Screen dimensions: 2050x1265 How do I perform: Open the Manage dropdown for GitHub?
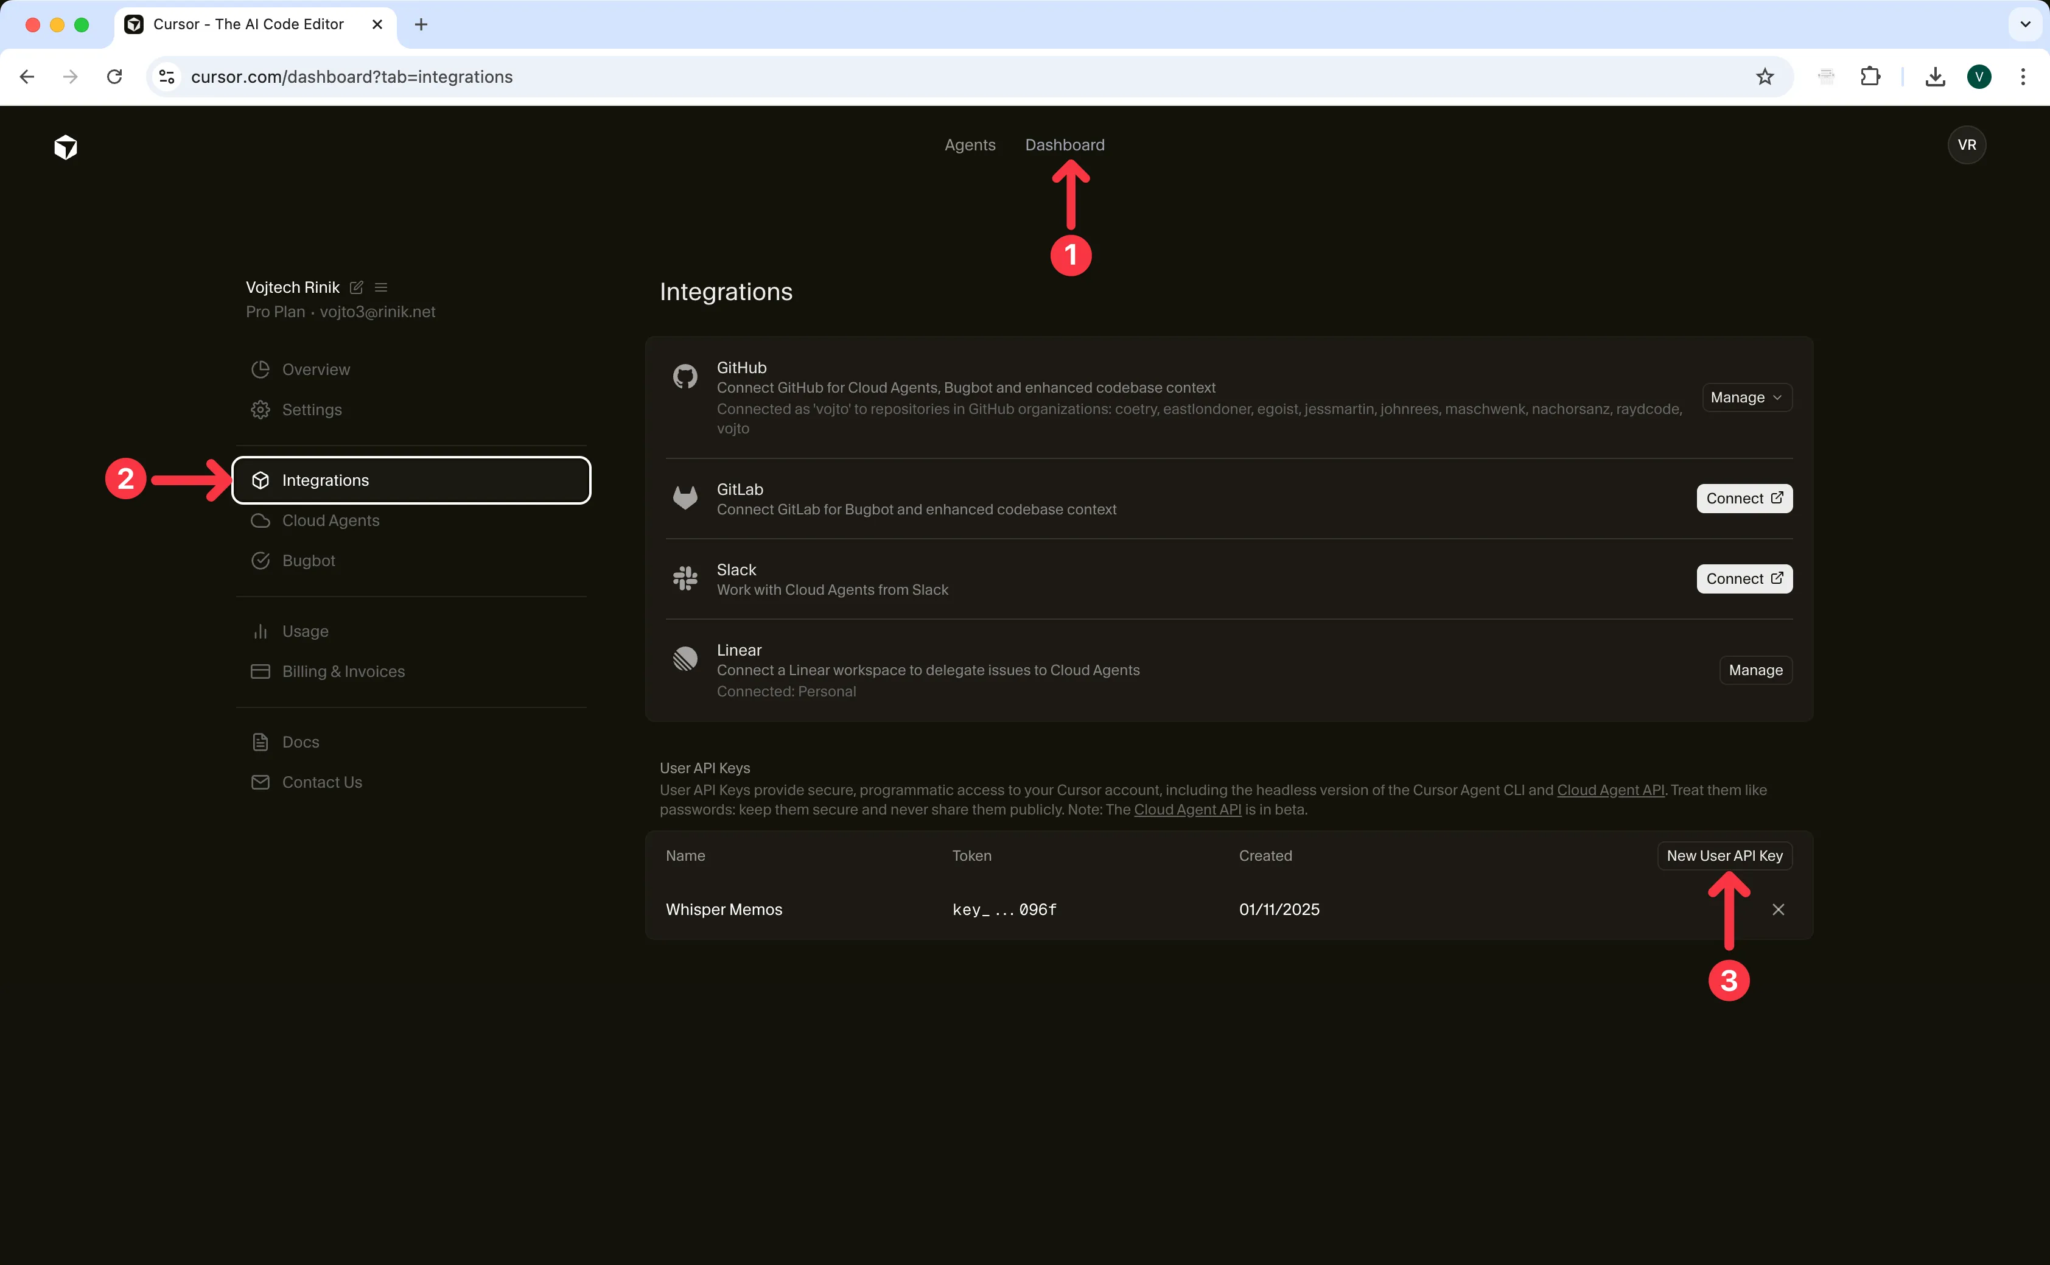(x=1746, y=396)
